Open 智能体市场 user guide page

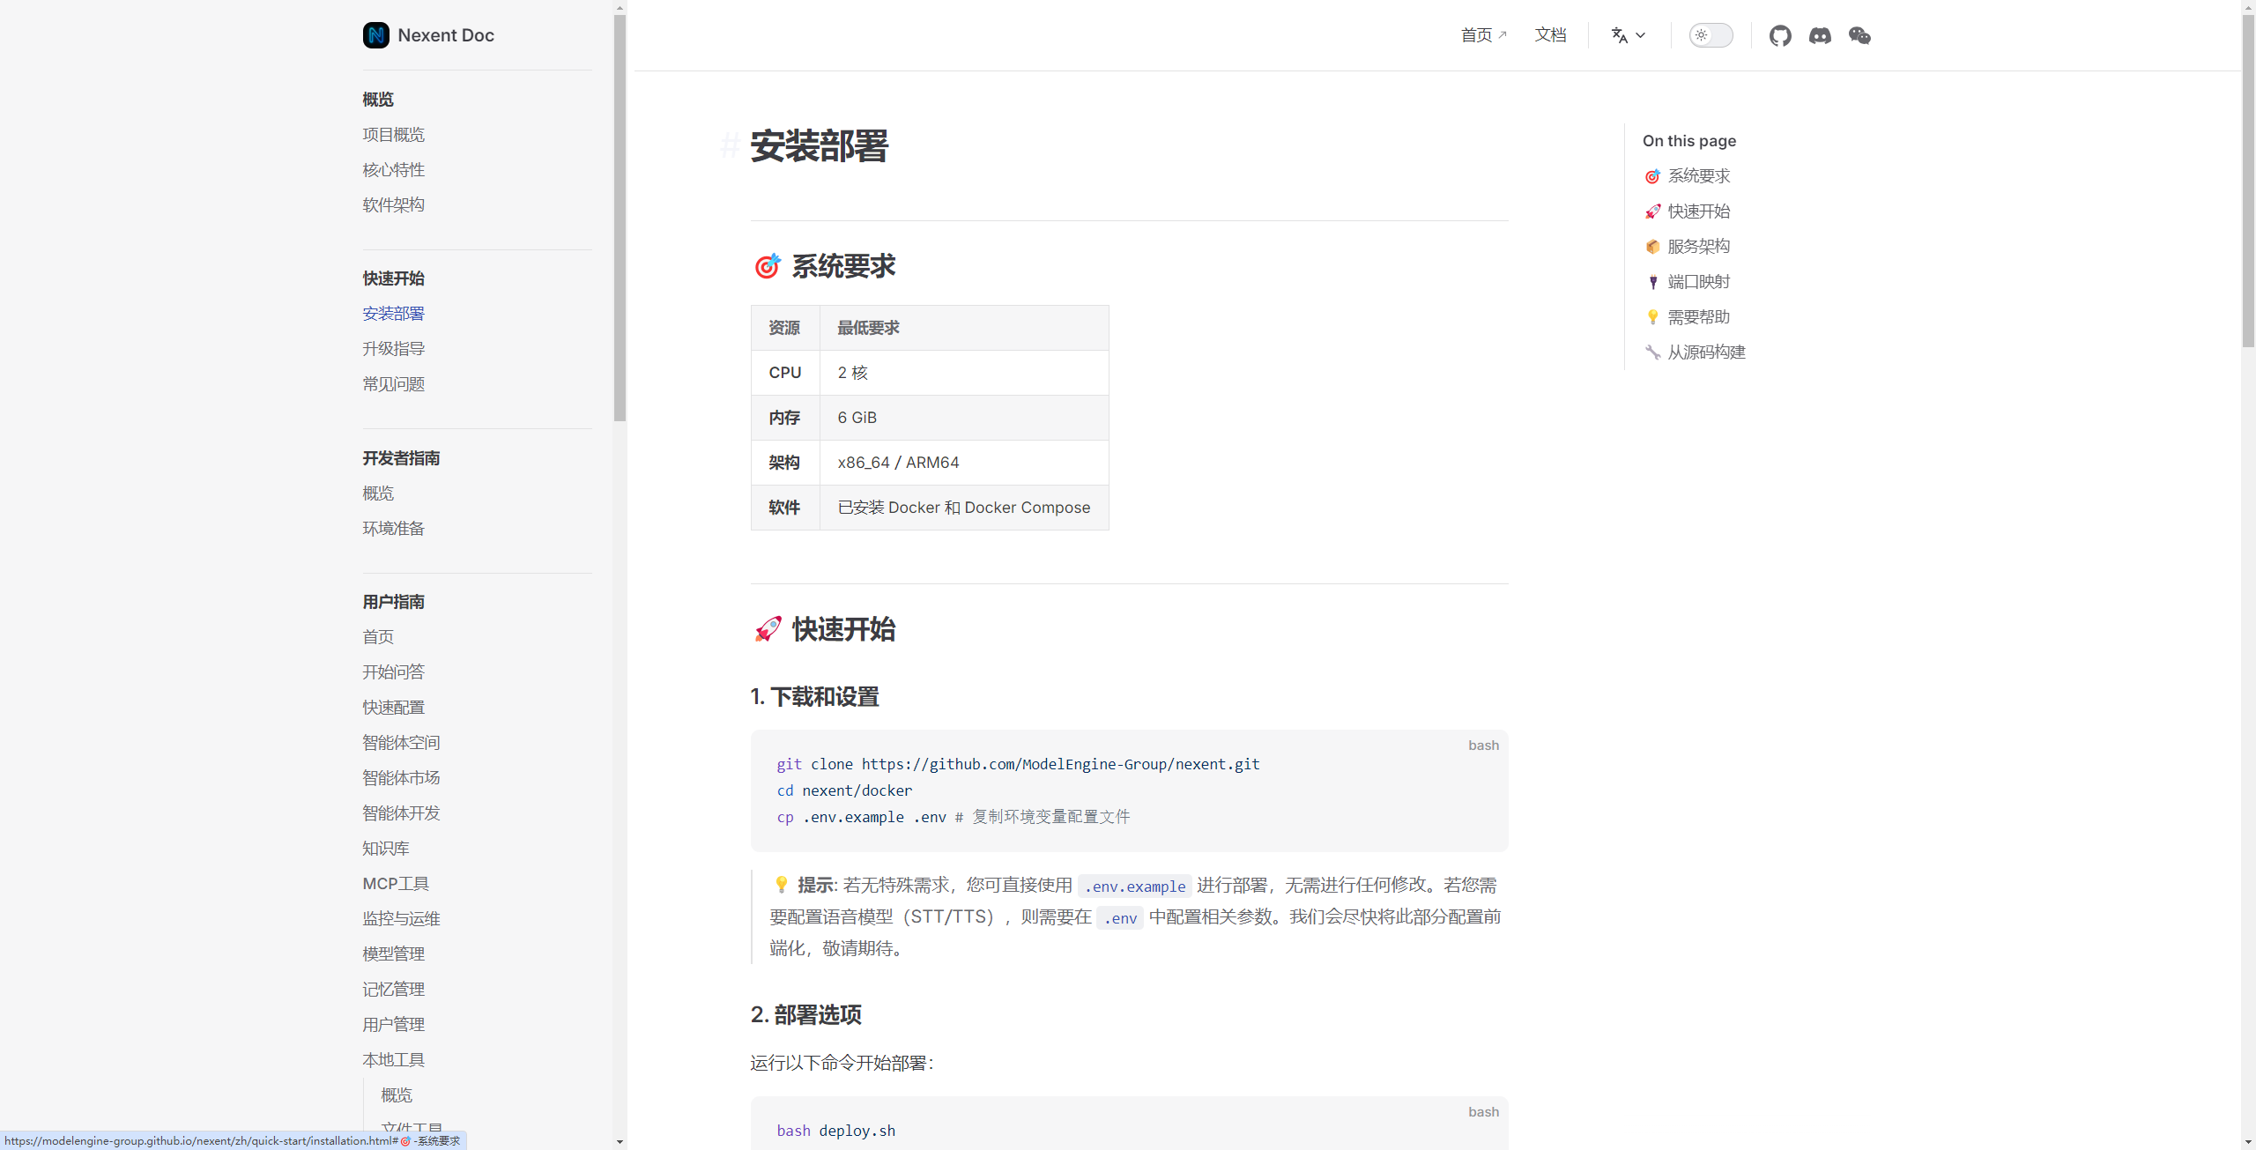pyautogui.click(x=401, y=778)
